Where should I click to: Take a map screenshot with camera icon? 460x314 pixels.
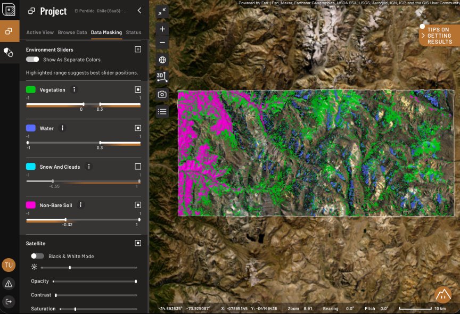tap(162, 94)
